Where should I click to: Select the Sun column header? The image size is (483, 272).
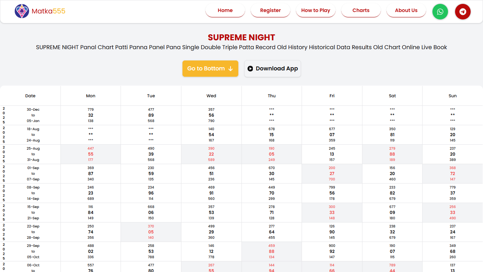(453, 96)
